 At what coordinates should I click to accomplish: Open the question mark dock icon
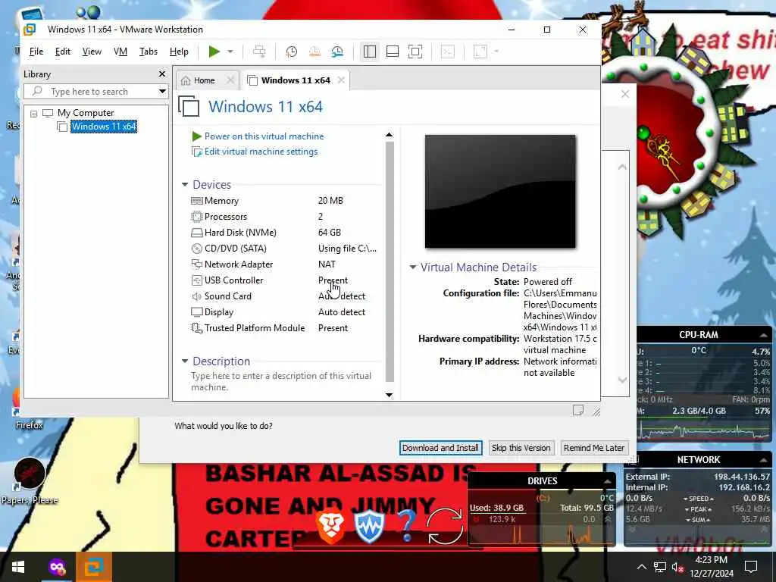(x=406, y=526)
